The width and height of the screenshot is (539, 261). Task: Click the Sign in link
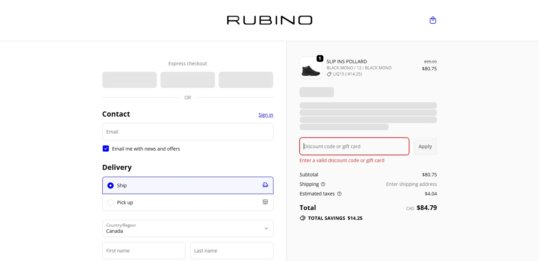266,115
